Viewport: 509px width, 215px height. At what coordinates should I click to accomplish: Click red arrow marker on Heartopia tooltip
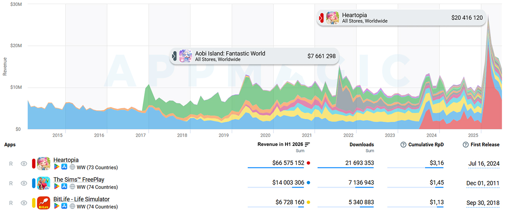pos(321,18)
